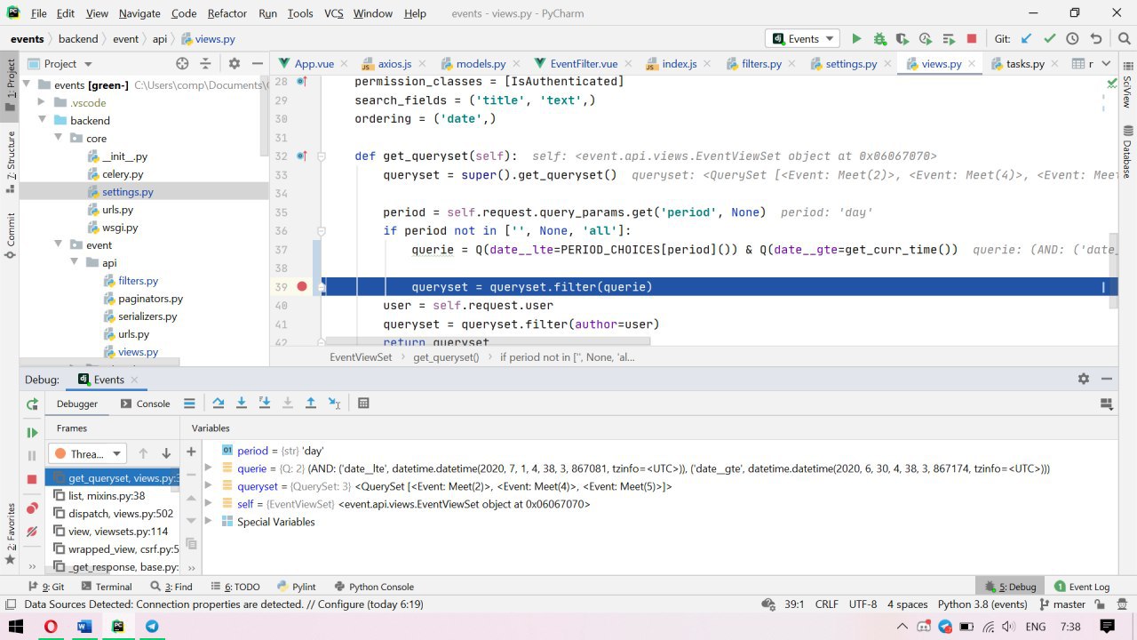Open the Events run configuration dropdown
Image resolution: width=1137 pixels, height=640 pixels.
[804, 39]
